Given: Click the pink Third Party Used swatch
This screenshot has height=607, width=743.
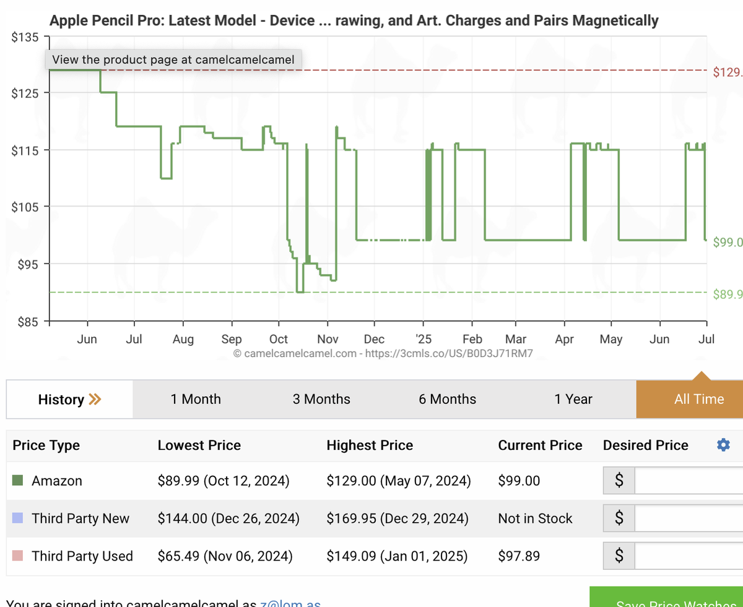Looking at the screenshot, I should pos(18,556).
